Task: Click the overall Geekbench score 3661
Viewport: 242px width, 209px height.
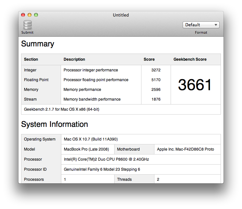Action: tap(195, 85)
